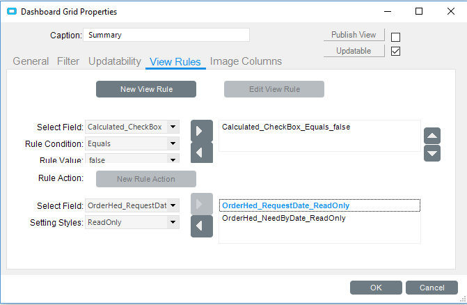Viewport: 467px width, 305px height.
Task: Move the view rule up
Action: point(432,136)
